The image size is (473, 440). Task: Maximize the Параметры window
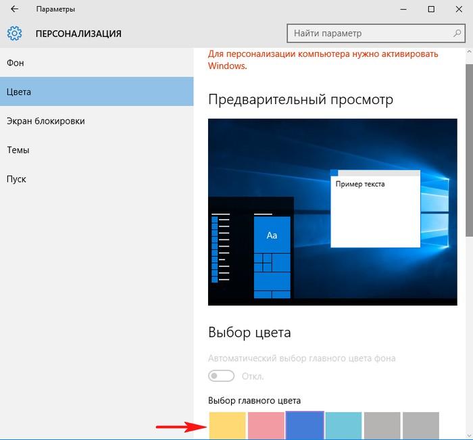[431, 9]
